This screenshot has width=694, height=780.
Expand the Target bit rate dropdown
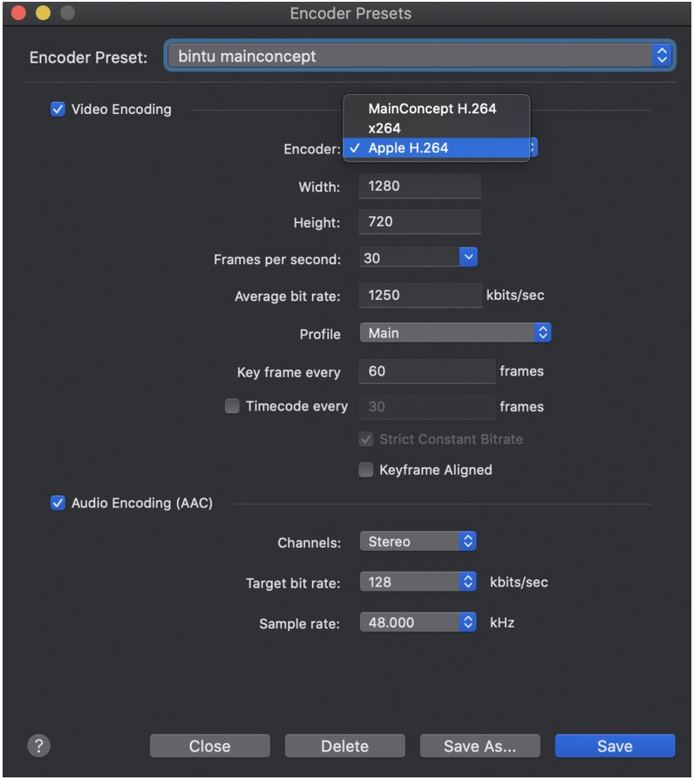[x=467, y=581]
